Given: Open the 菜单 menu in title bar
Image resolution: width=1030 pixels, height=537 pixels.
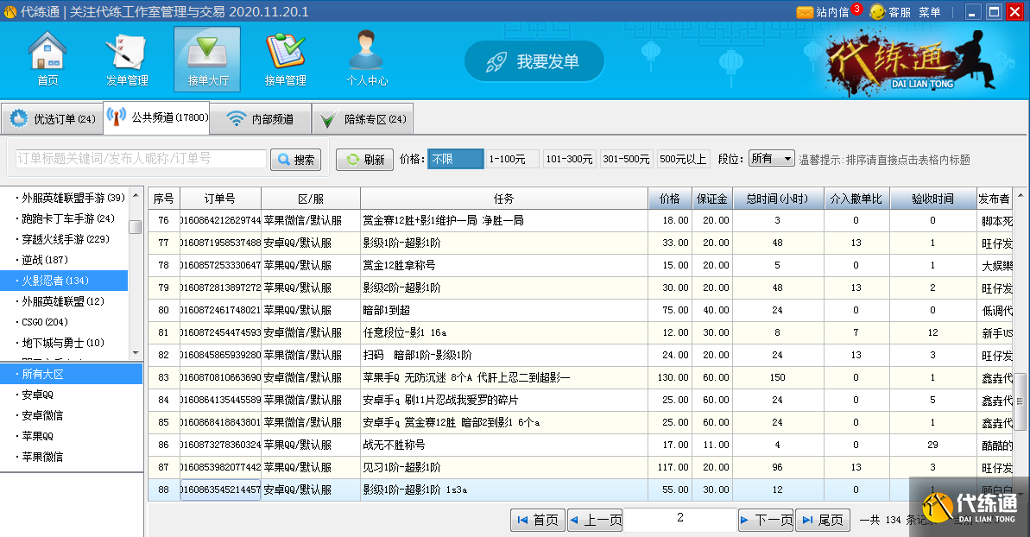Looking at the screenshot, I should coord(930,12).
